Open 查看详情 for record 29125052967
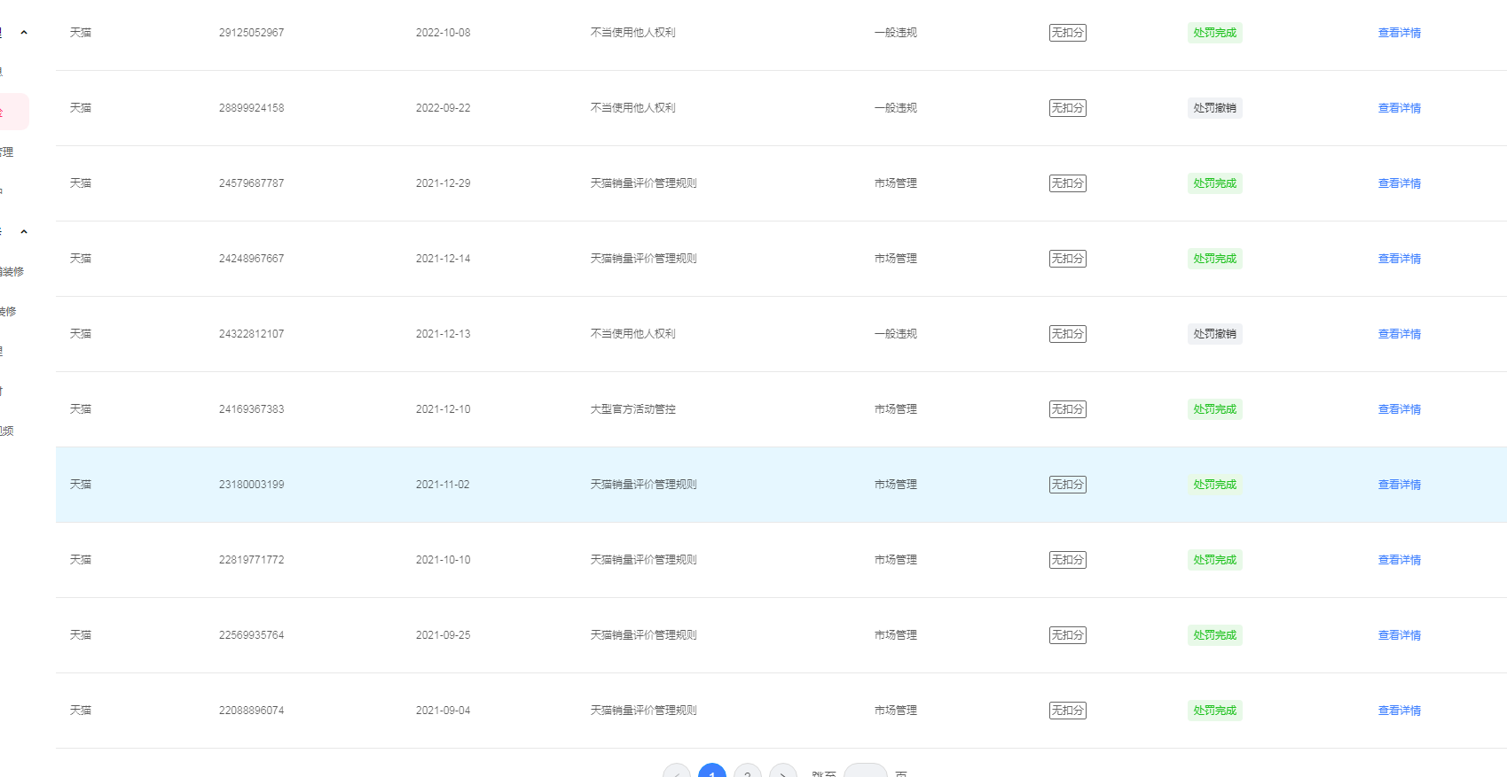 [x=1399, y=33]
